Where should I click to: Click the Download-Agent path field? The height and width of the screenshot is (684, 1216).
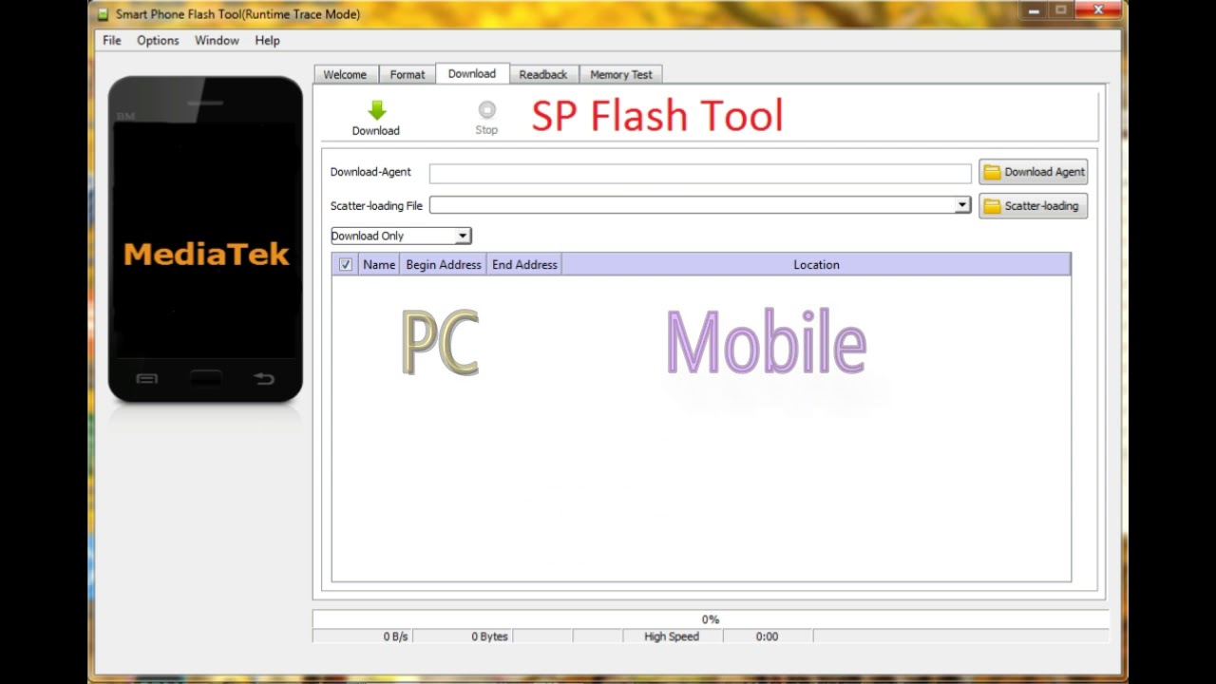tap(700, 173)
